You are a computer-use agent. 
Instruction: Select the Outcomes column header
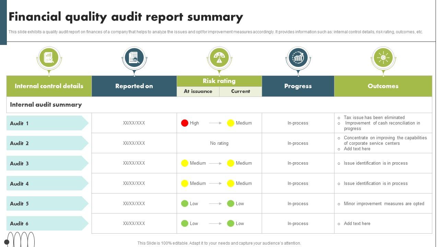383,86
